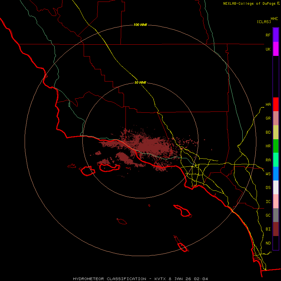Click the GR pinkish legend color block
This screenshot has height=281, width=281.
click(x=276, y=118)
